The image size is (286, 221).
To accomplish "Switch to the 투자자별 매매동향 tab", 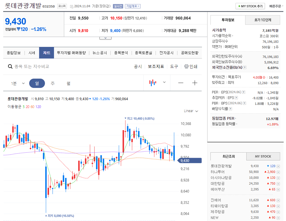I will click(x=71, y=53).
